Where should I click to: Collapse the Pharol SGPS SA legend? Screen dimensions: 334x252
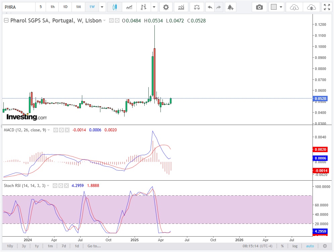click(6, 20)
